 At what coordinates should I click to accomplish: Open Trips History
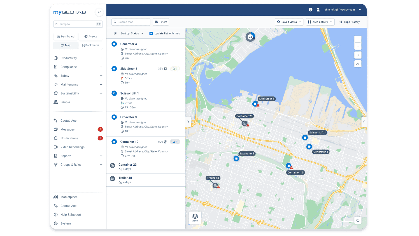pos(349,22)
